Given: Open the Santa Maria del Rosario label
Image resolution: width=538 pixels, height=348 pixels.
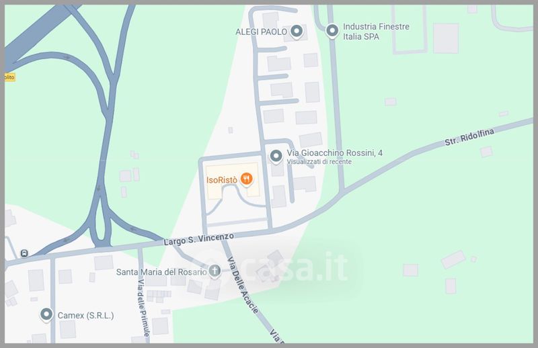Looking at the screenshot, I should point(161,272).
